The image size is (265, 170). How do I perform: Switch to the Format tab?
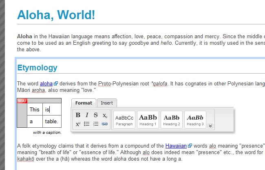[x=84, y=103]
